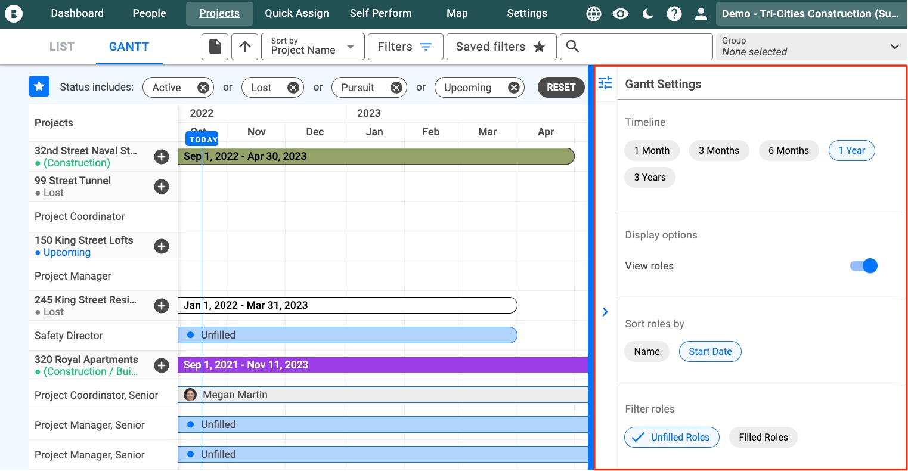This screenshot has height=471, width=908.
Task: Open the Group dropdown
Action: [811, 47]
